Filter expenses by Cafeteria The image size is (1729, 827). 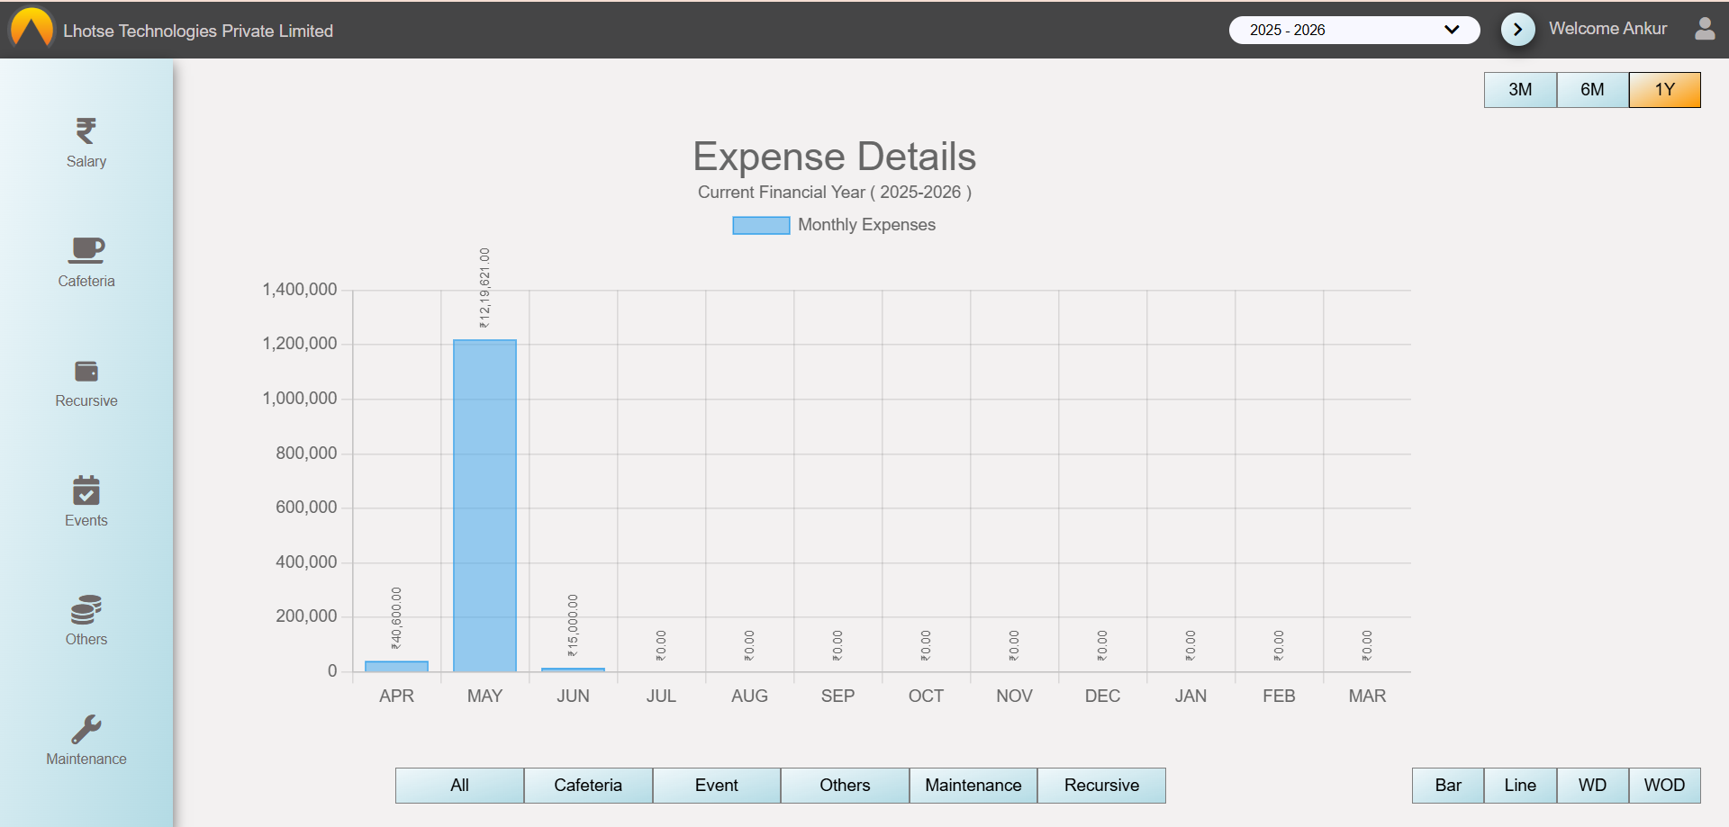pyautogui.click(x=588, y=786)
